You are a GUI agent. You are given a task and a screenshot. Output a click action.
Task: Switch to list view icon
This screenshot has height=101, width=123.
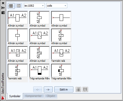pyautogui.click(x=19, y=6)
